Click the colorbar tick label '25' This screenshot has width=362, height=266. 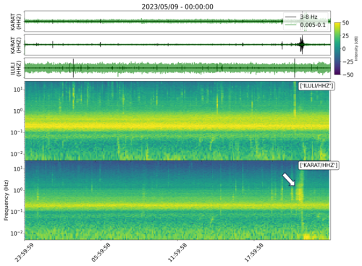coord(345,36)
